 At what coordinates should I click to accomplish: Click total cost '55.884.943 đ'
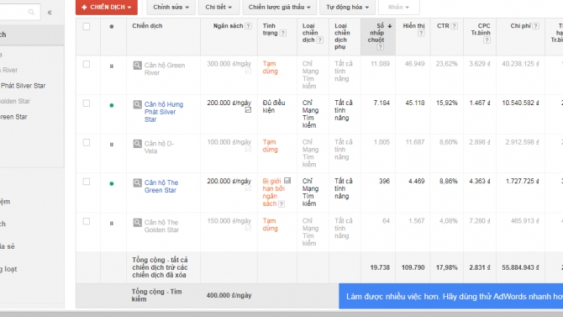tap(520, 267)
